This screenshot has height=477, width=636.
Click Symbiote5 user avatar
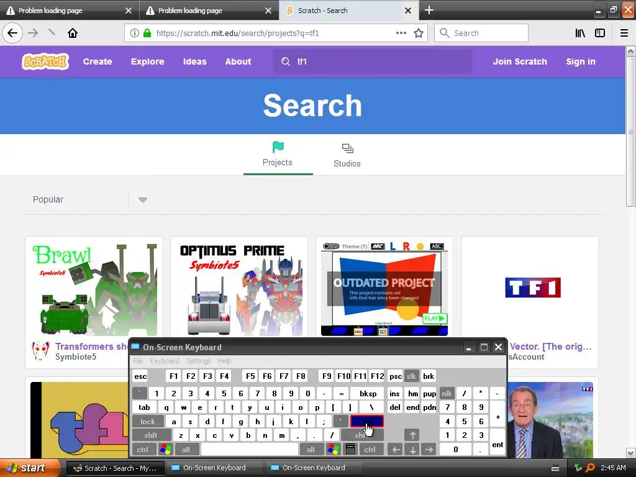[40, 350]
